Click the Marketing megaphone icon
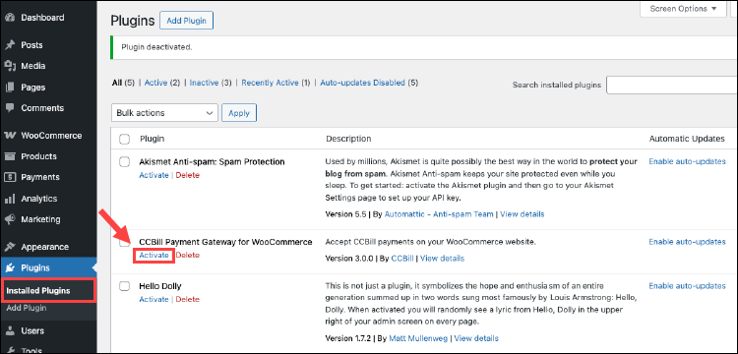This screenshot has height=354, width=738. click(10, 219)
